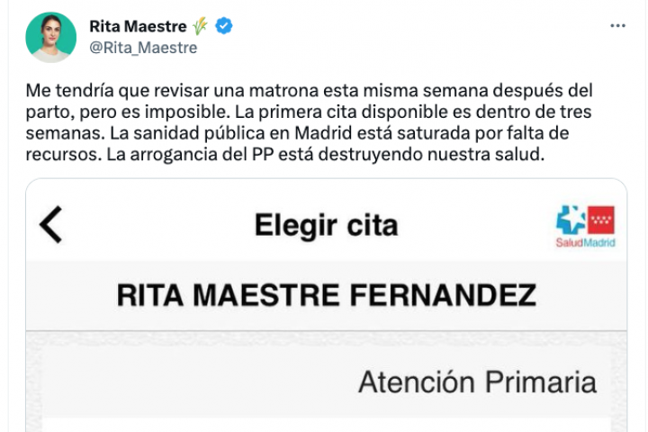Click Rita Maestre's profile avatar photo
This screenshot has height=432, width=648.
click(x=51, y=37)
